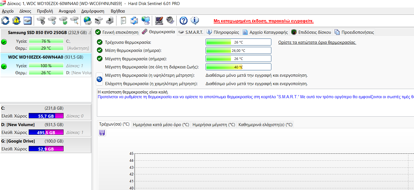Select the Ημερήσια μέγιστη (°C) graph tab

pyautogui.click(x=214, y=125)
